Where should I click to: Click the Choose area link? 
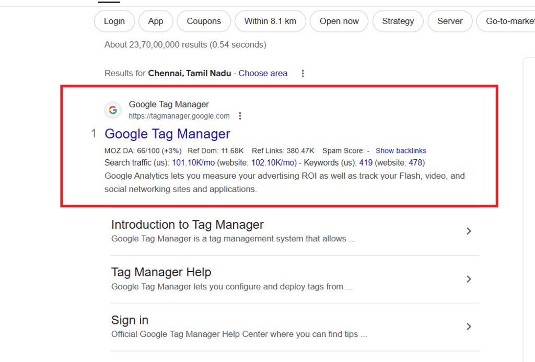(263, 73)
